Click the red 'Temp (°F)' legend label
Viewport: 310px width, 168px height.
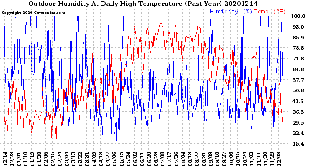tap(270, 12)
